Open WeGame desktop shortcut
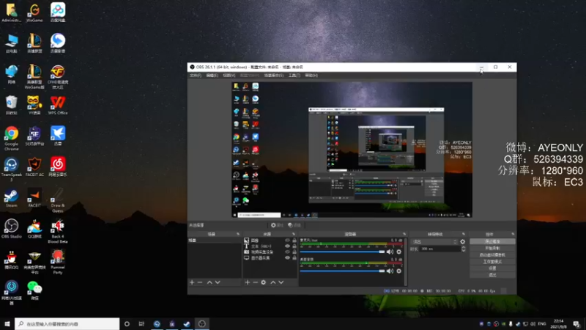The height and width of the screenshot is (330, 586). (34, 12)
